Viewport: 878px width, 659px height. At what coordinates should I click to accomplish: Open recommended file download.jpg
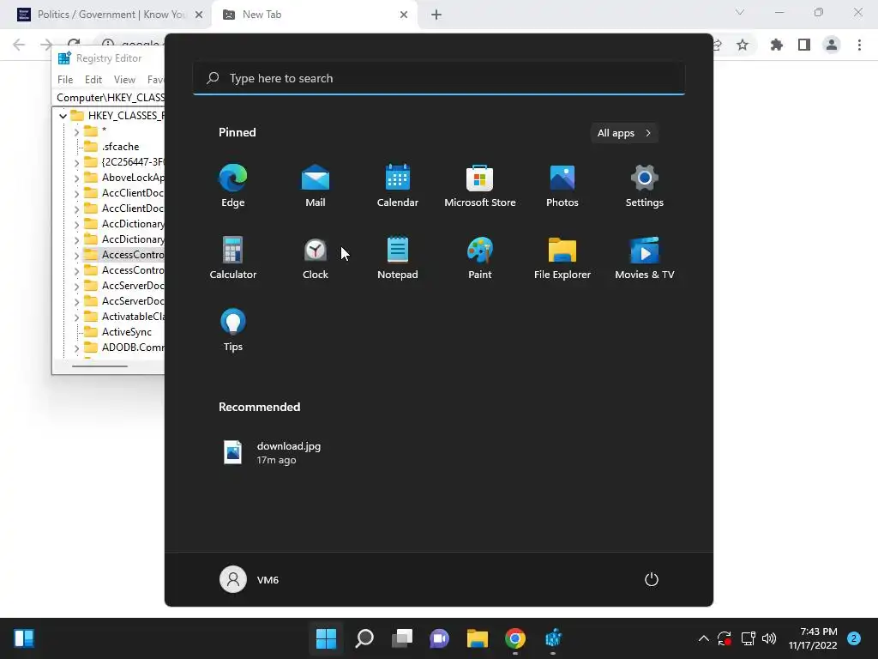tap(273, 453)
